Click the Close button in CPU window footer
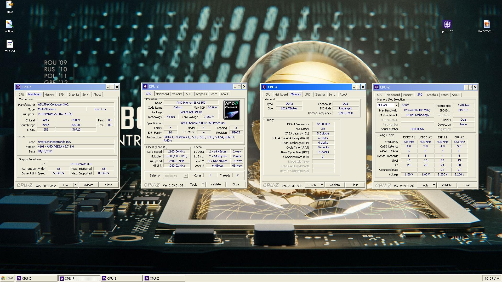Image resolution: width=502 pixels, height=282 pixels. coord(236,184)
